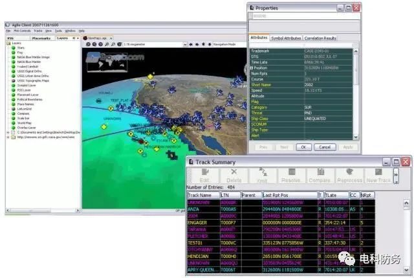Open the Tracks menu
414x278 pixels.
pos(38,30)
